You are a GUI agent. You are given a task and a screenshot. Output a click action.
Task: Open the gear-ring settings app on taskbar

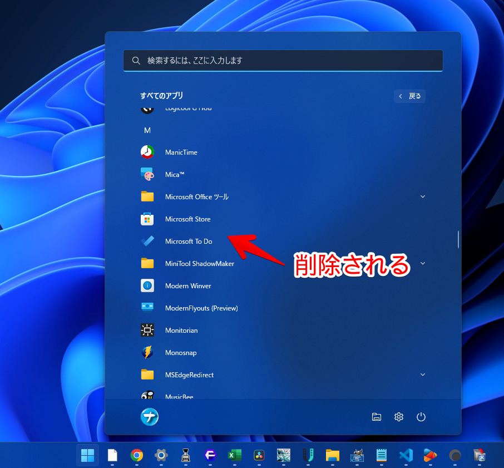point(161,455)
